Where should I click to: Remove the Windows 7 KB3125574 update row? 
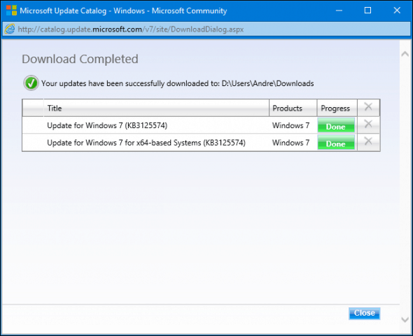[368, 124]
